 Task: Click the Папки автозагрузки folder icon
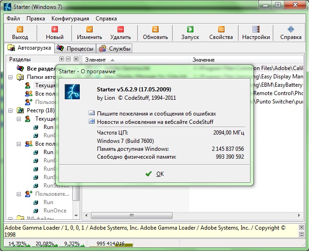click(20, 77)
